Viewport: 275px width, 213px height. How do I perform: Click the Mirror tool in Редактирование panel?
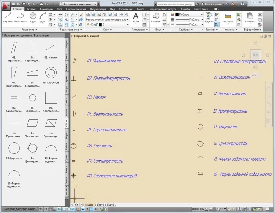click(x=66, y=20)
